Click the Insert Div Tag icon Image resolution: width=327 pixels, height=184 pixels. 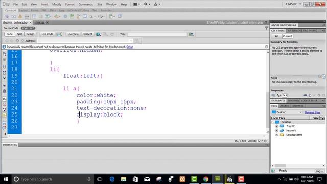(x=41, y=16)
